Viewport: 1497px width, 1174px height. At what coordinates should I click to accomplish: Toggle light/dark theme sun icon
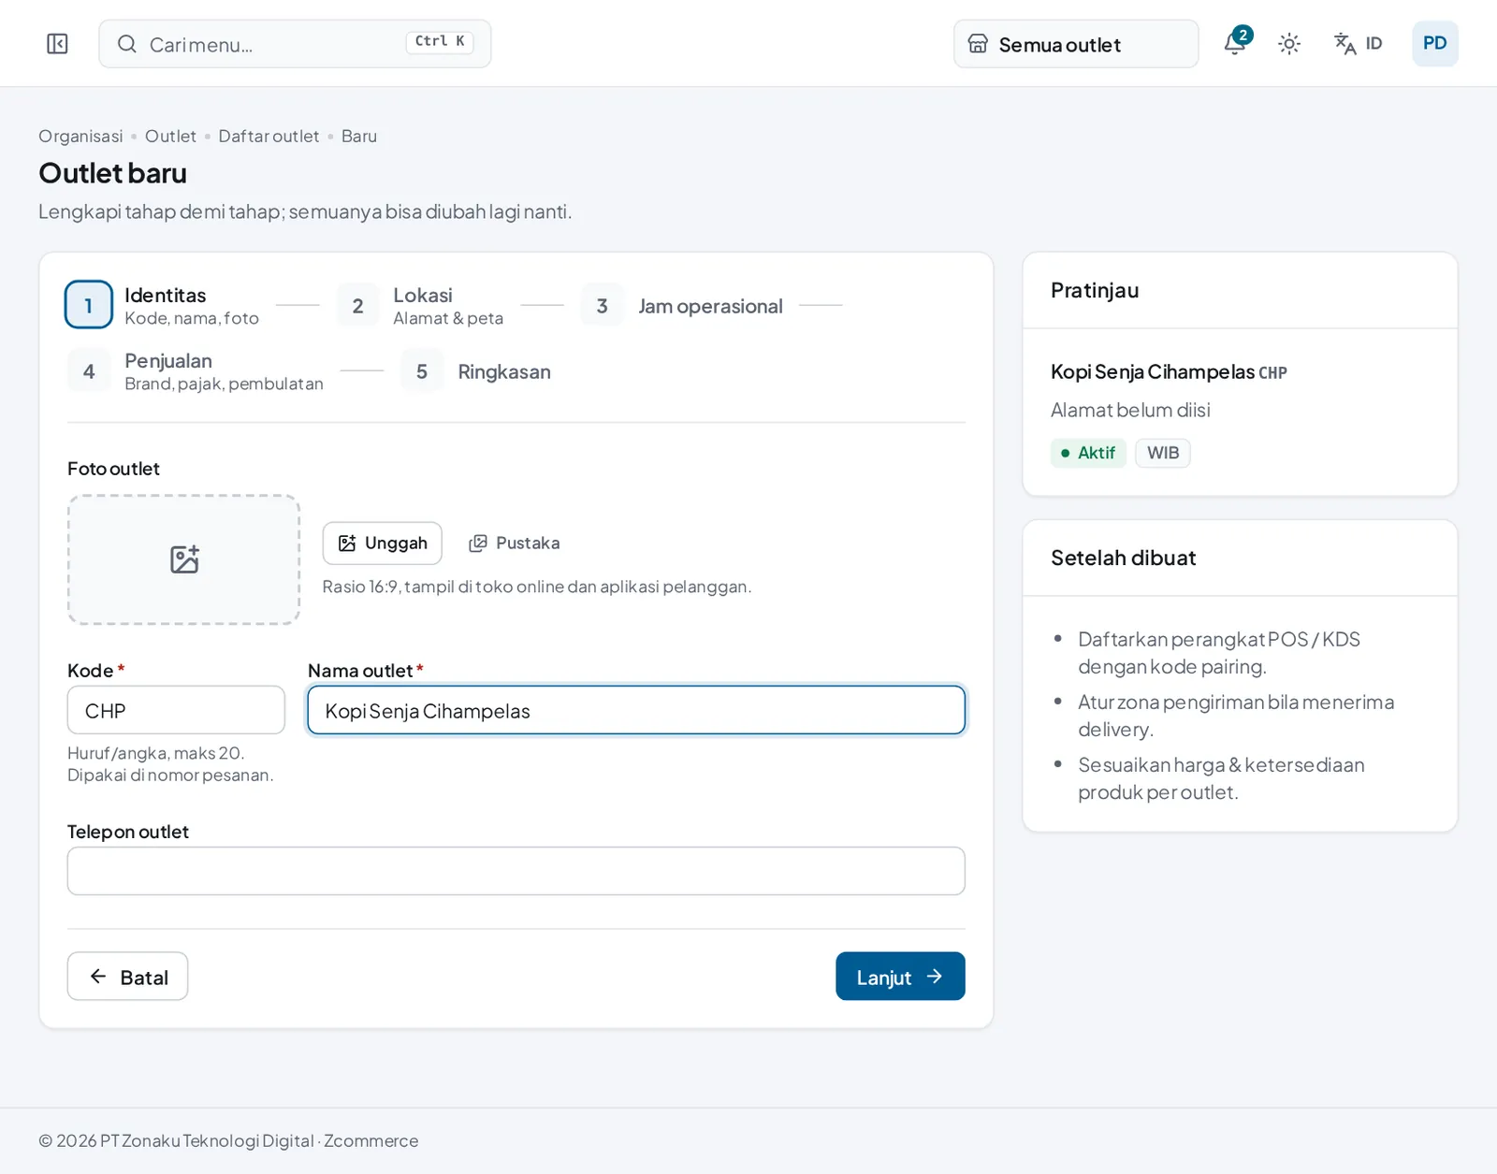pyautogui.click(x=1289, y=44)
